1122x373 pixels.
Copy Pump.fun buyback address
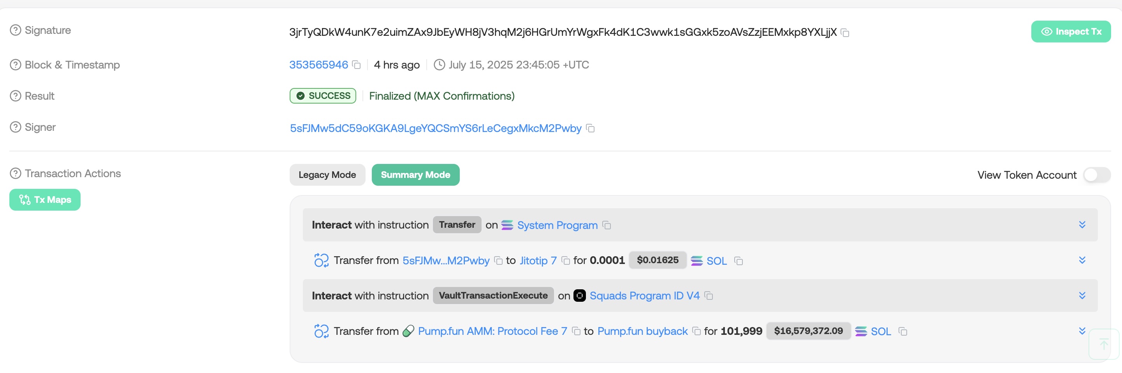[x=696, y=332]
